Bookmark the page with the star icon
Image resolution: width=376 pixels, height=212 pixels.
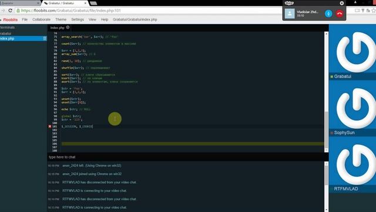[374, 11]
